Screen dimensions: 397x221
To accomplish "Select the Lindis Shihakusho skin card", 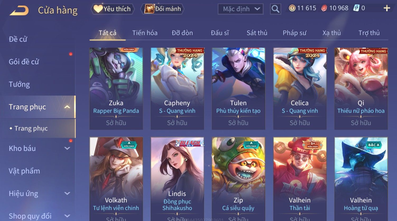I will (177, 179).
